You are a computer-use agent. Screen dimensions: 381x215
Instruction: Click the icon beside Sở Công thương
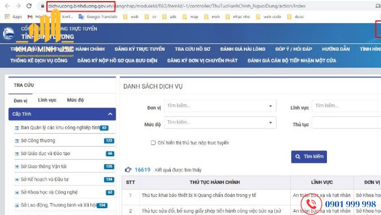(17, 141)
